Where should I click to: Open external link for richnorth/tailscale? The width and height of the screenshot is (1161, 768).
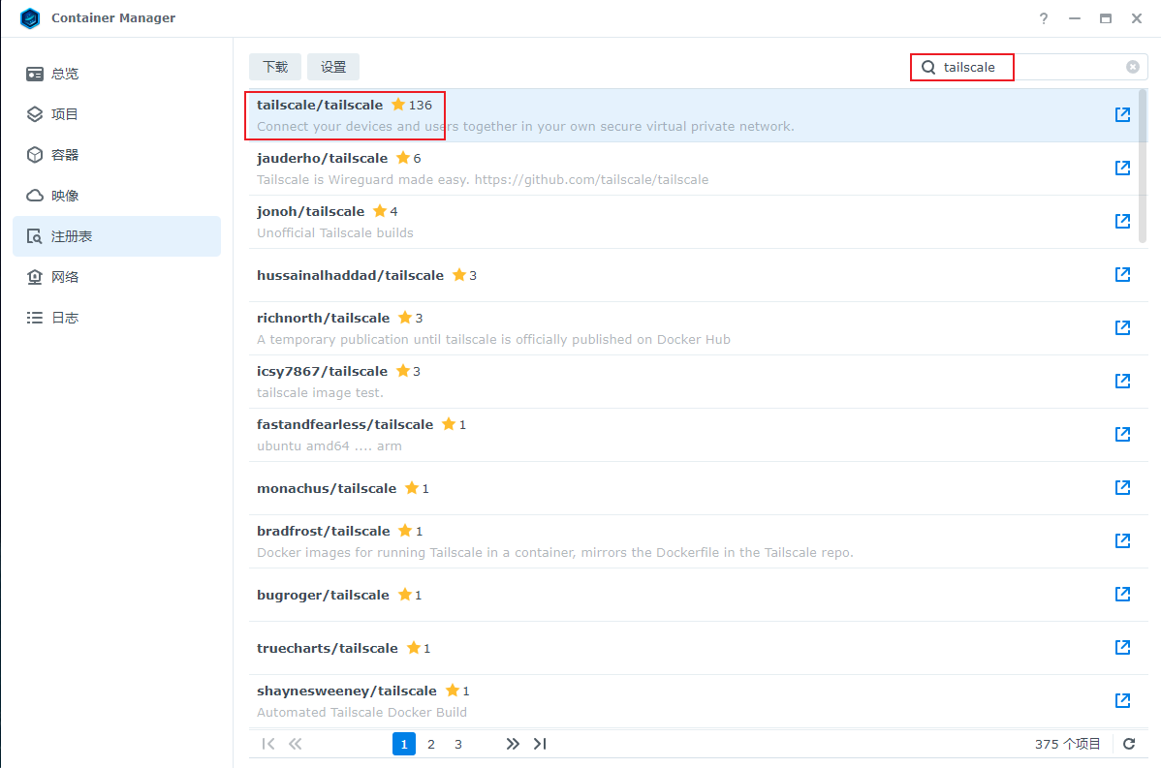pyautogui.click(x=1122, y=327)
